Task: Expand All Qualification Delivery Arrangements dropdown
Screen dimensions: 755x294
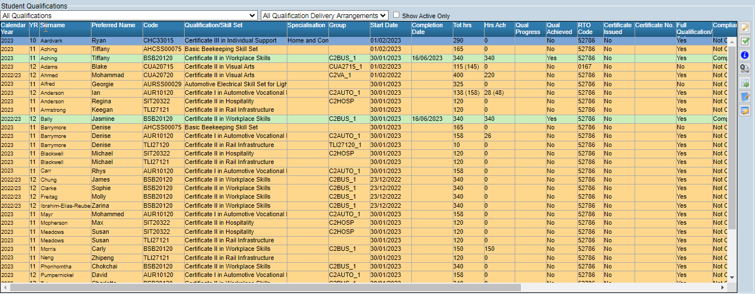Action: click(324, 15)
